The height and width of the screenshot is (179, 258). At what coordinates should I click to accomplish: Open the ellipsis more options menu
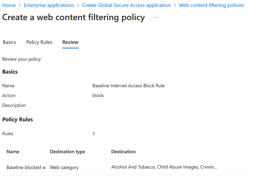(156, 17)
